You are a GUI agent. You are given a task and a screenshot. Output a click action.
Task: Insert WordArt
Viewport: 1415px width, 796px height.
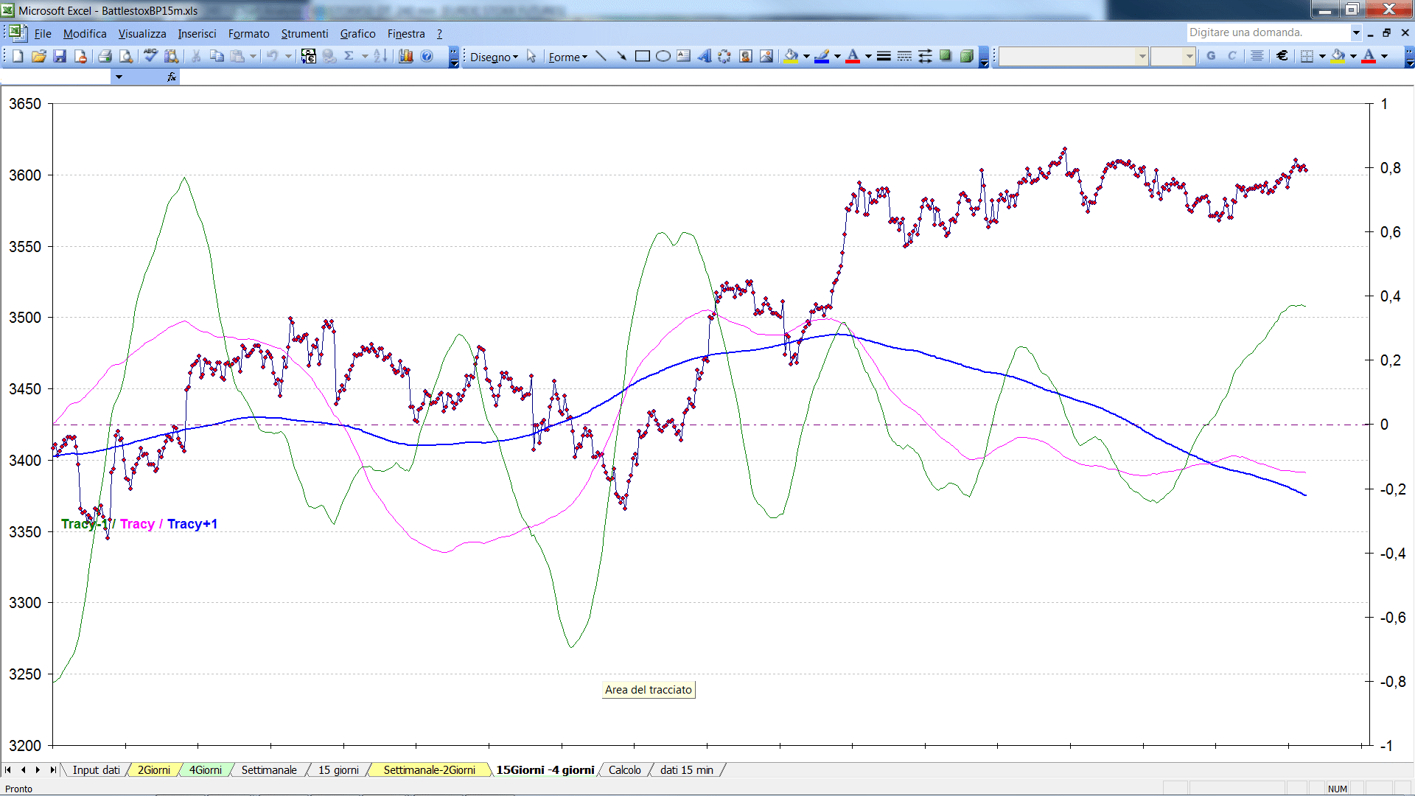tap(704, 57)
